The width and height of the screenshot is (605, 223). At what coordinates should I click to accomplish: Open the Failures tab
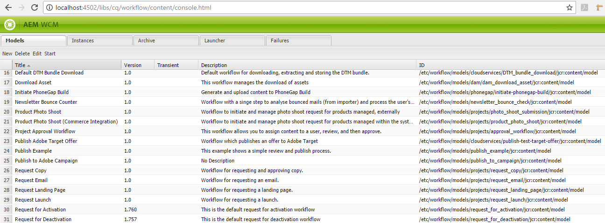click(299, 41)
